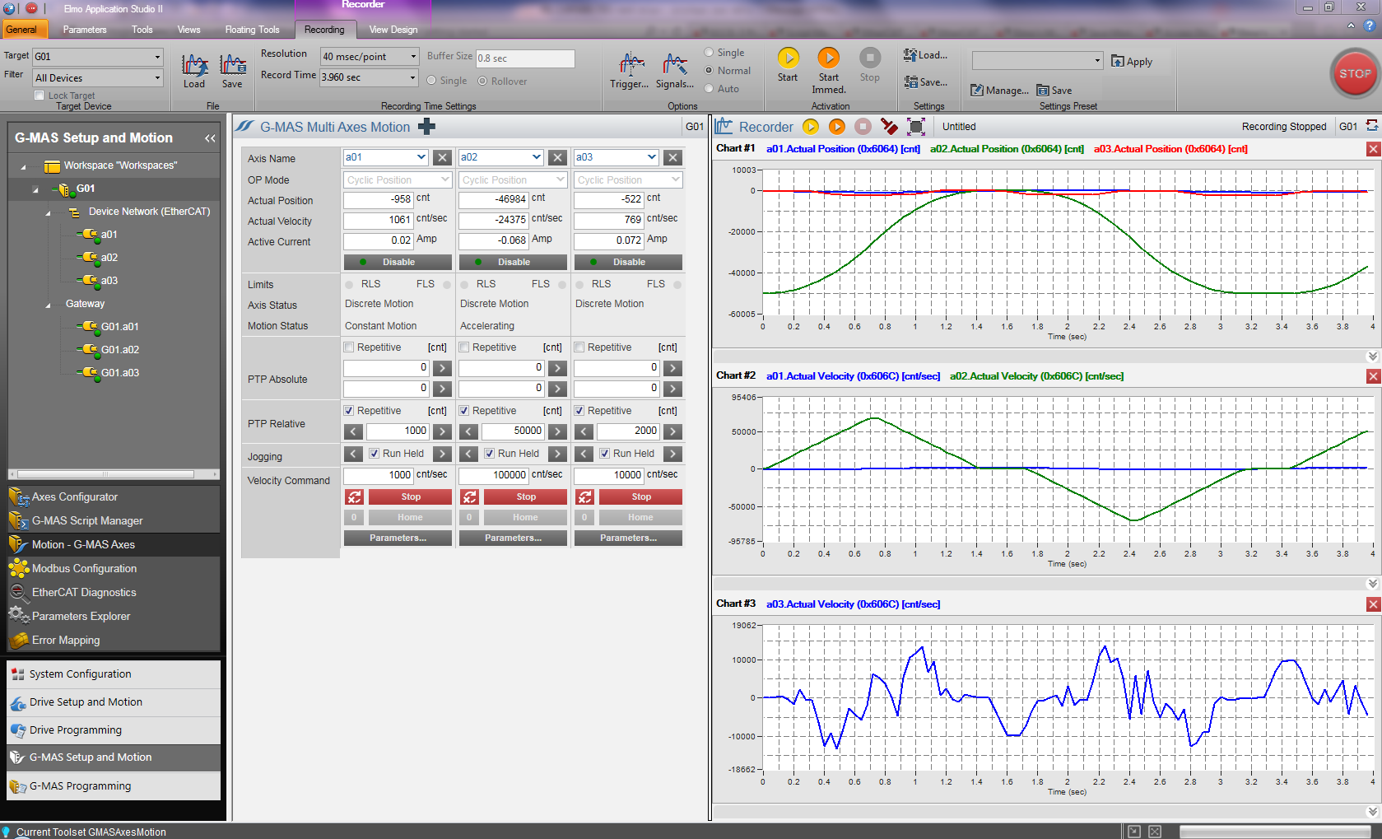Go to a02 first PTP Absolute position

pyautogui.click(x=557, y=368)
